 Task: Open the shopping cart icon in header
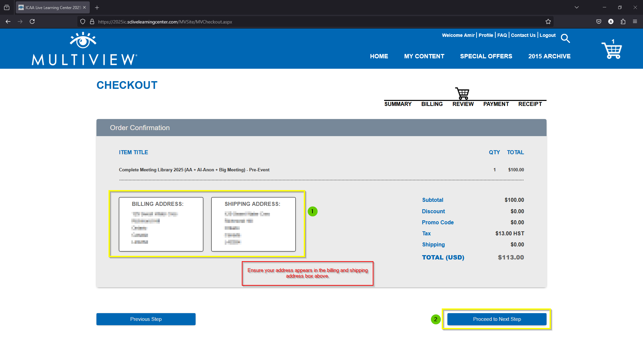tap(612, 49)
